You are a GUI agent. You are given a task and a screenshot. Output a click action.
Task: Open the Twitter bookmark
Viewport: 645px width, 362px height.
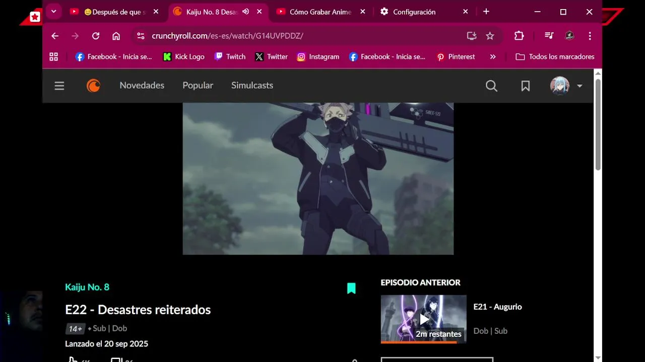[271, 57]
